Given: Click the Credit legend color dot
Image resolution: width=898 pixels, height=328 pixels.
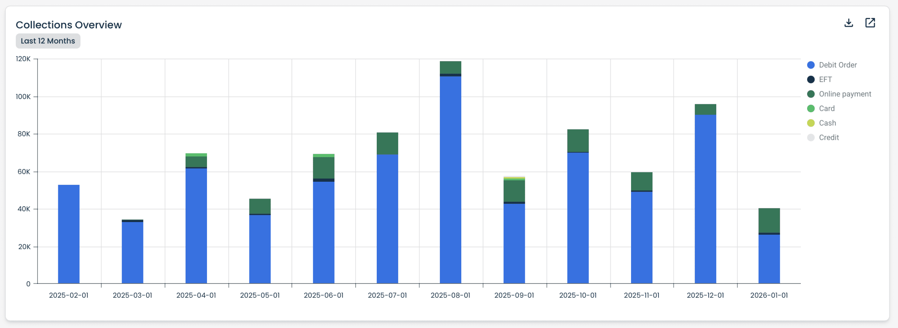Looking at the screenshot, I should coord(811,138).
